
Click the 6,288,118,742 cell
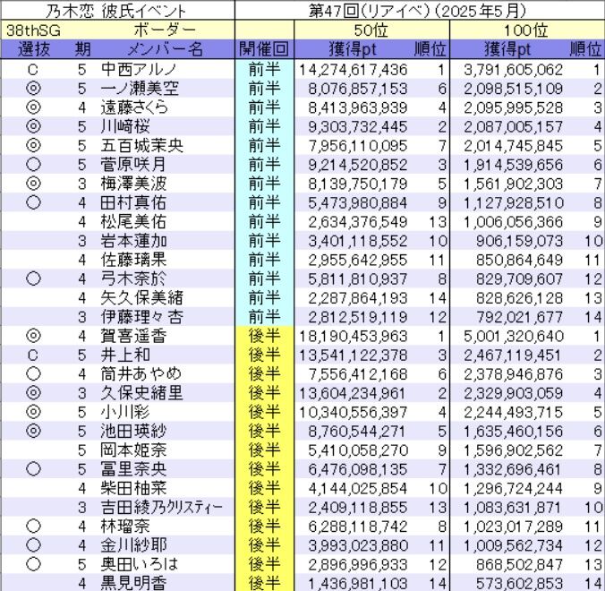358,527
